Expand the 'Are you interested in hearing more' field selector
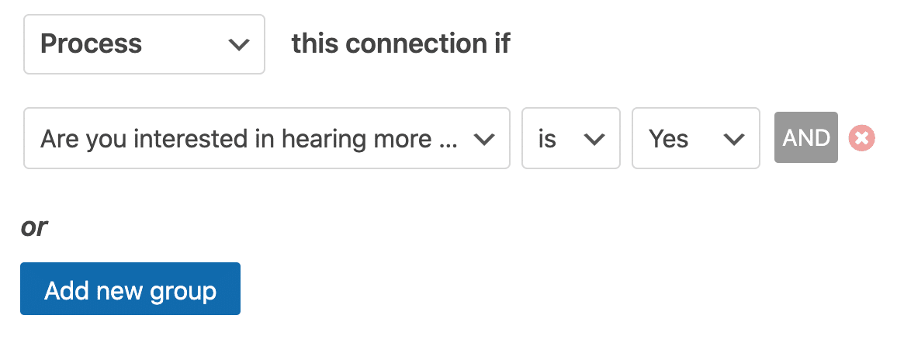Viewport: 897px width, 343px height. click(x=267, y=138)
